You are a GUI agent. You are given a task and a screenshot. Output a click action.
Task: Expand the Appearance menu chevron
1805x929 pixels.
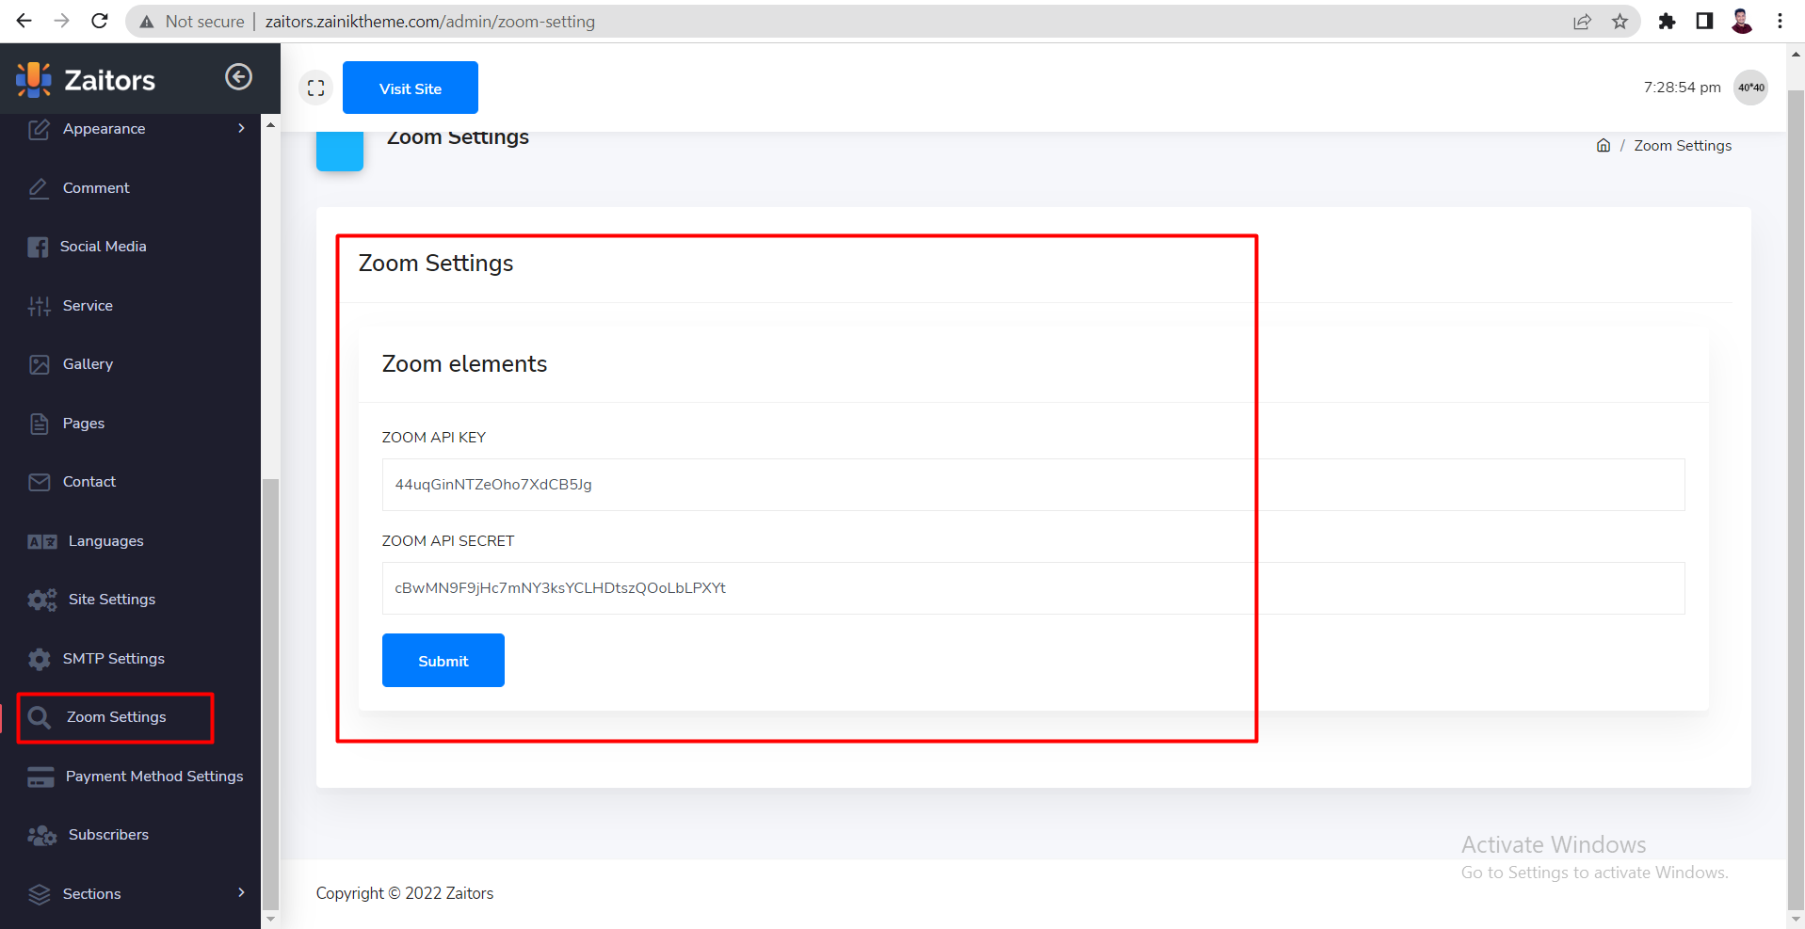241,128
